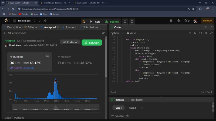Click the LeetCode logo icon

[6, 21]
